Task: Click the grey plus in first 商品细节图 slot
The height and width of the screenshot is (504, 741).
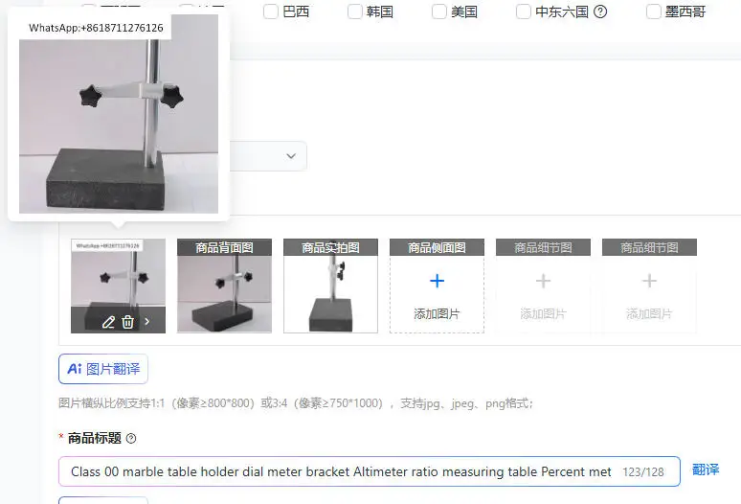Action: (x=543, y=281)
